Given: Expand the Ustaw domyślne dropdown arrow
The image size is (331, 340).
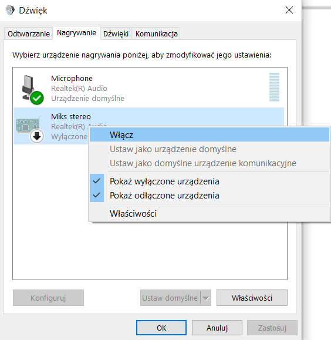Looking at the screenshot, I should pos(206,298).
